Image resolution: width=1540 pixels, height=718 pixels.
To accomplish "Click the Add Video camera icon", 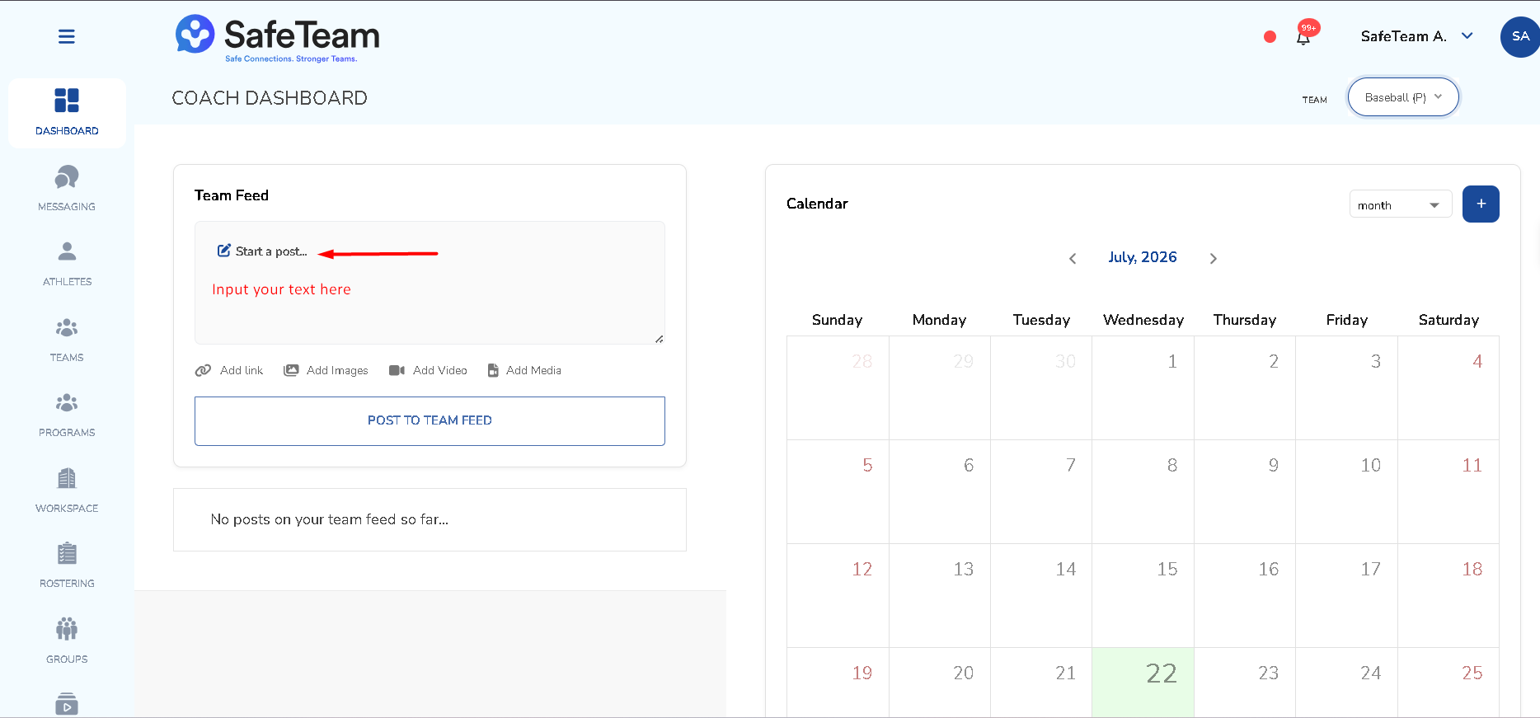I will [x=397, y=370].
